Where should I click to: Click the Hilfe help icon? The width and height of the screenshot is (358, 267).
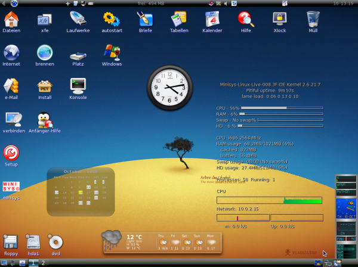click(x=245, y=20)
